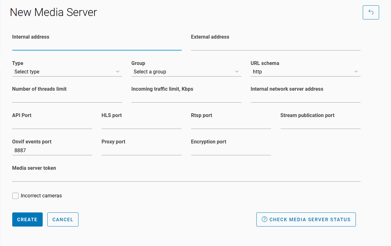Viewport: 391px width, 246px height.
Task: Click the question mark help icon
Action: pos(265,220)
